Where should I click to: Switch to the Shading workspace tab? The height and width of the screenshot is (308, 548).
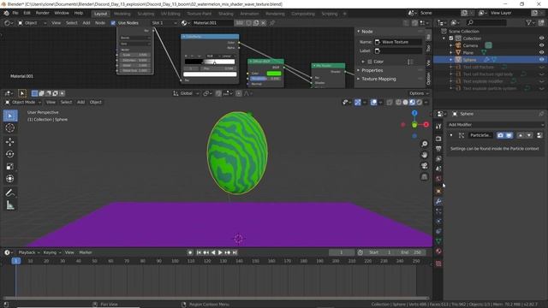(x=226, y=14)
